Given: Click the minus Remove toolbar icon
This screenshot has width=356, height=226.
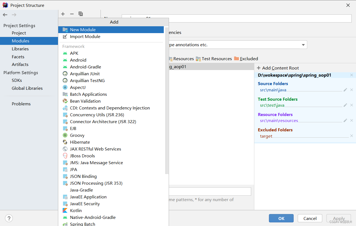Looking at the screenshot, I should click(x=72, y=14).
